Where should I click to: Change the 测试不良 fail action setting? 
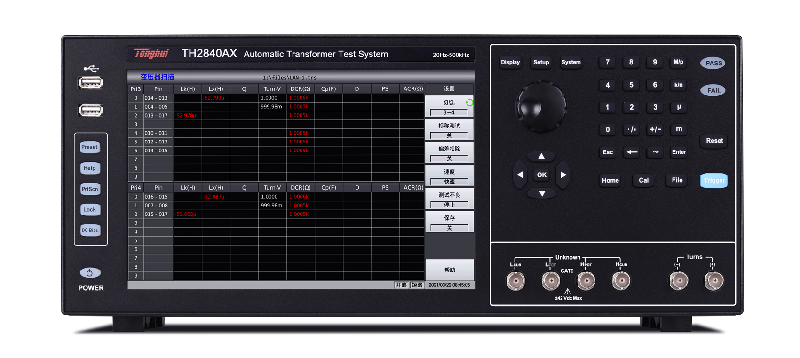point(449,199)
